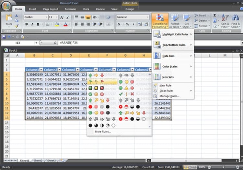This screenshot has height=170, width=243.
Task: Click More Rules... in icon set gallery
Action: [x=102, y=131]
